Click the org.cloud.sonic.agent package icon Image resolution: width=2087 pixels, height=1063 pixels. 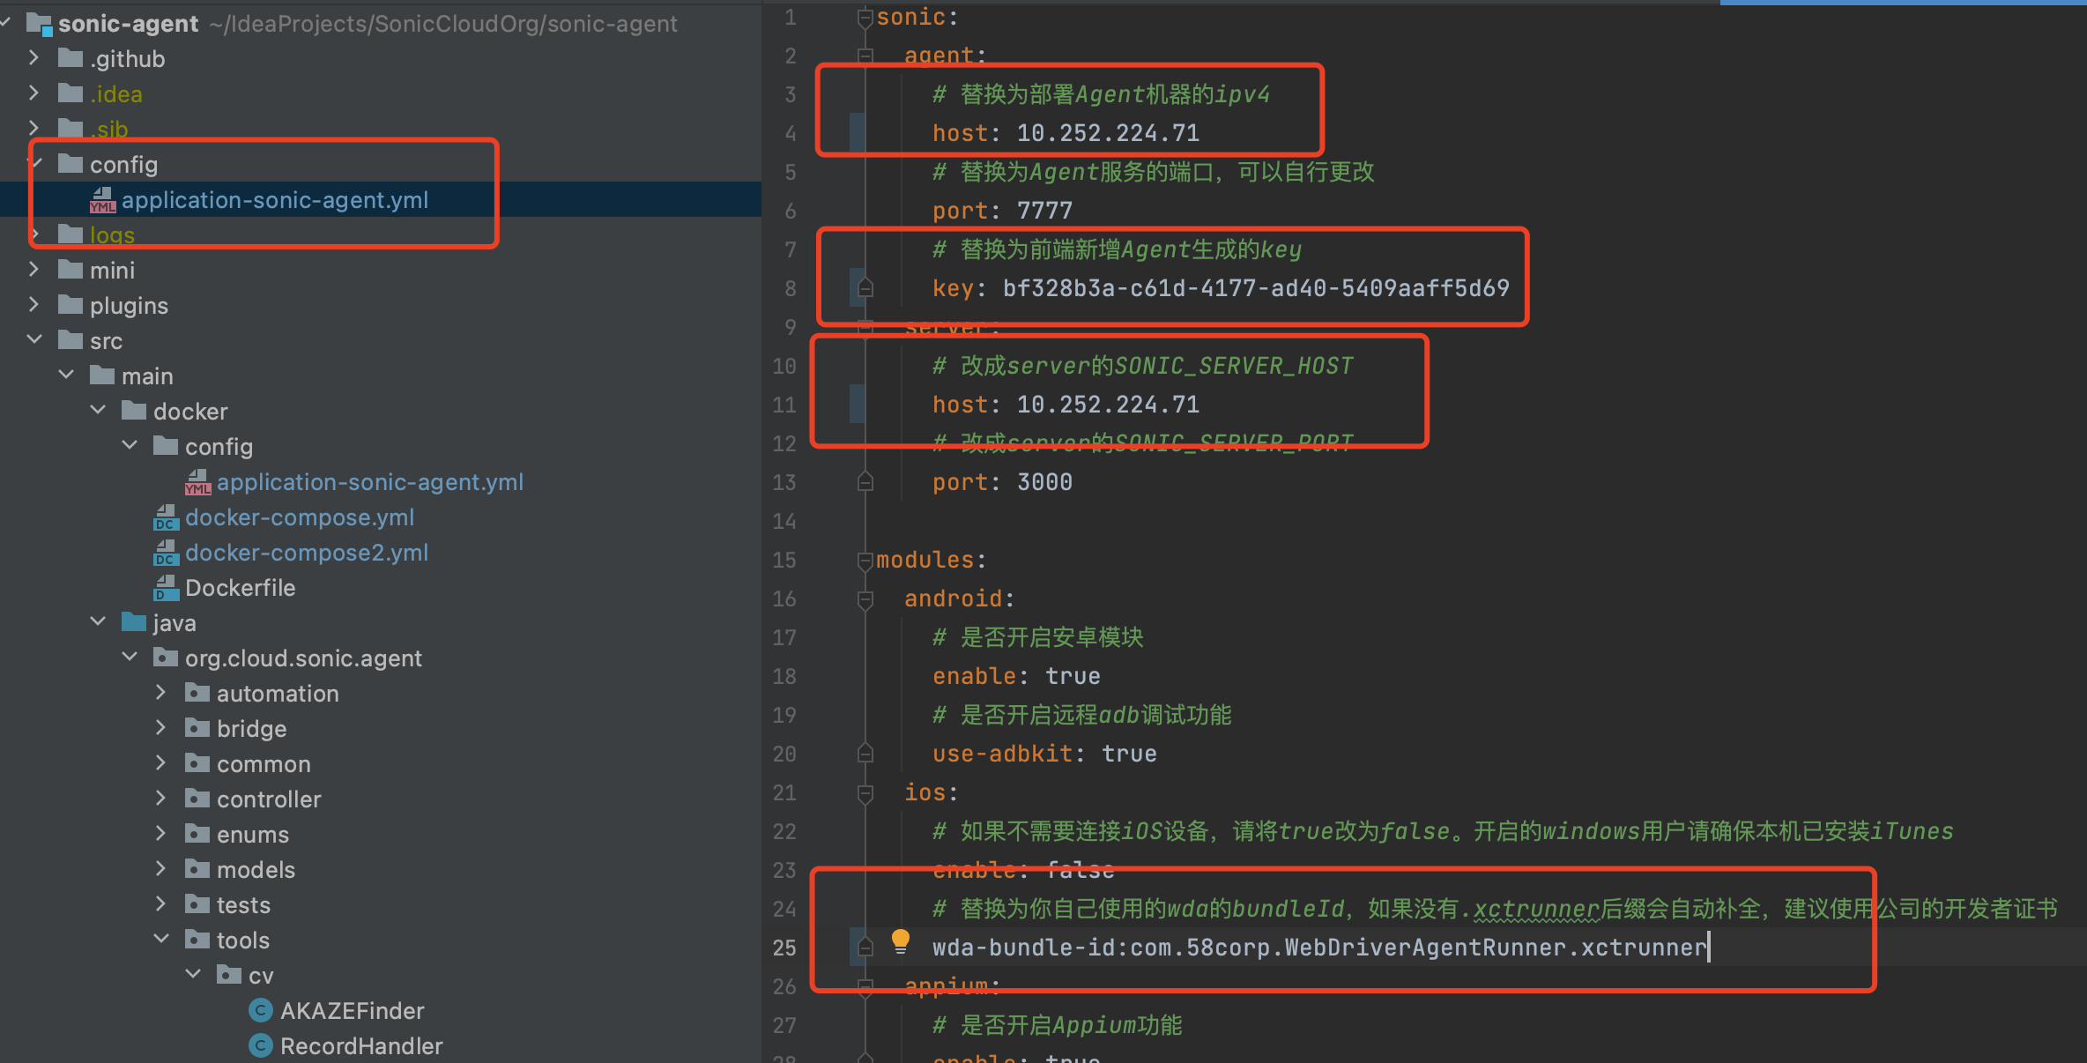pyautogui.click(x=166, y=658)
